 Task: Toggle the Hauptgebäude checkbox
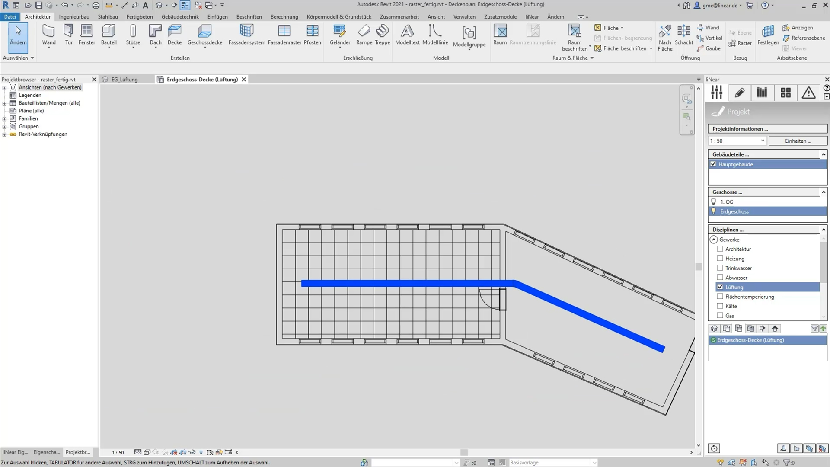point(713,164)
